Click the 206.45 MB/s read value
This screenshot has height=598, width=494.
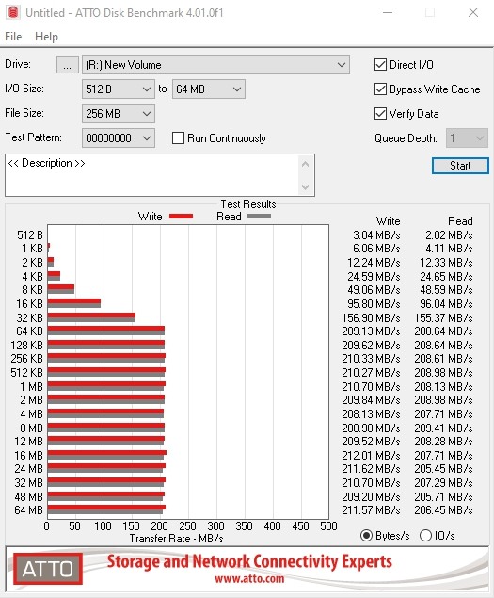[x=443, y=510]
